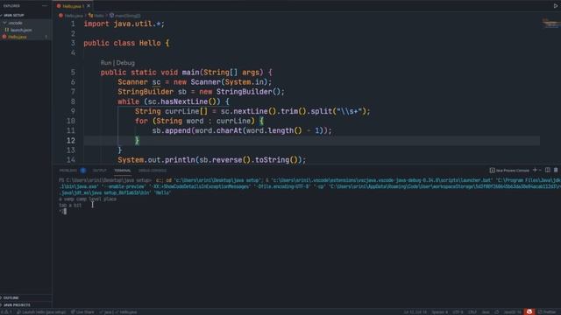Click the line and column indicator
The width and height of the screenshot is (561, 315).
(x=415, y=311)
